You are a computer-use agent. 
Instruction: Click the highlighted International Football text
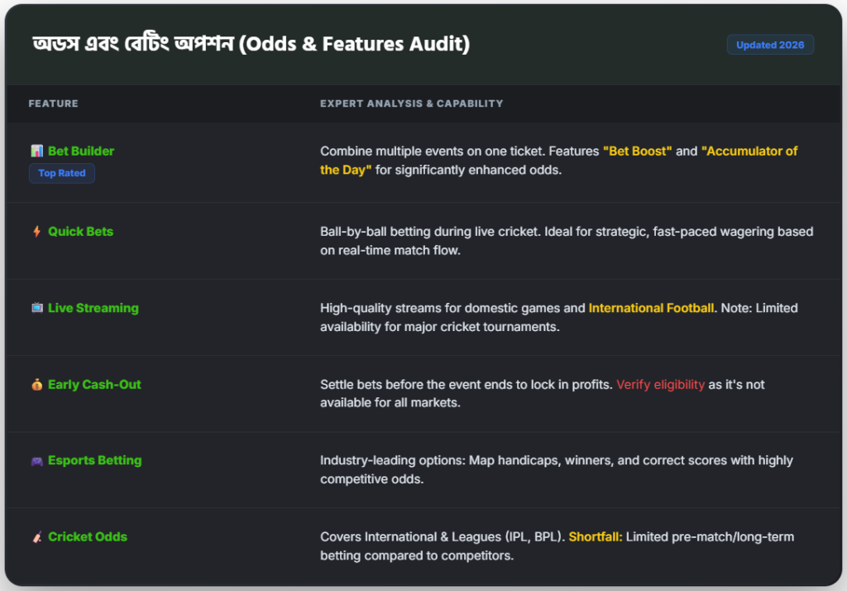[x=651, y=308]
